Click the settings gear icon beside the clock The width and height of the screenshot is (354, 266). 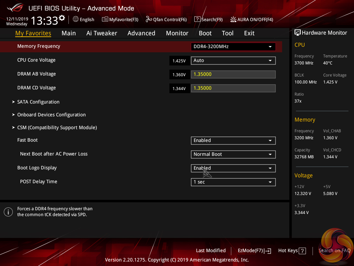pos(62,18)
